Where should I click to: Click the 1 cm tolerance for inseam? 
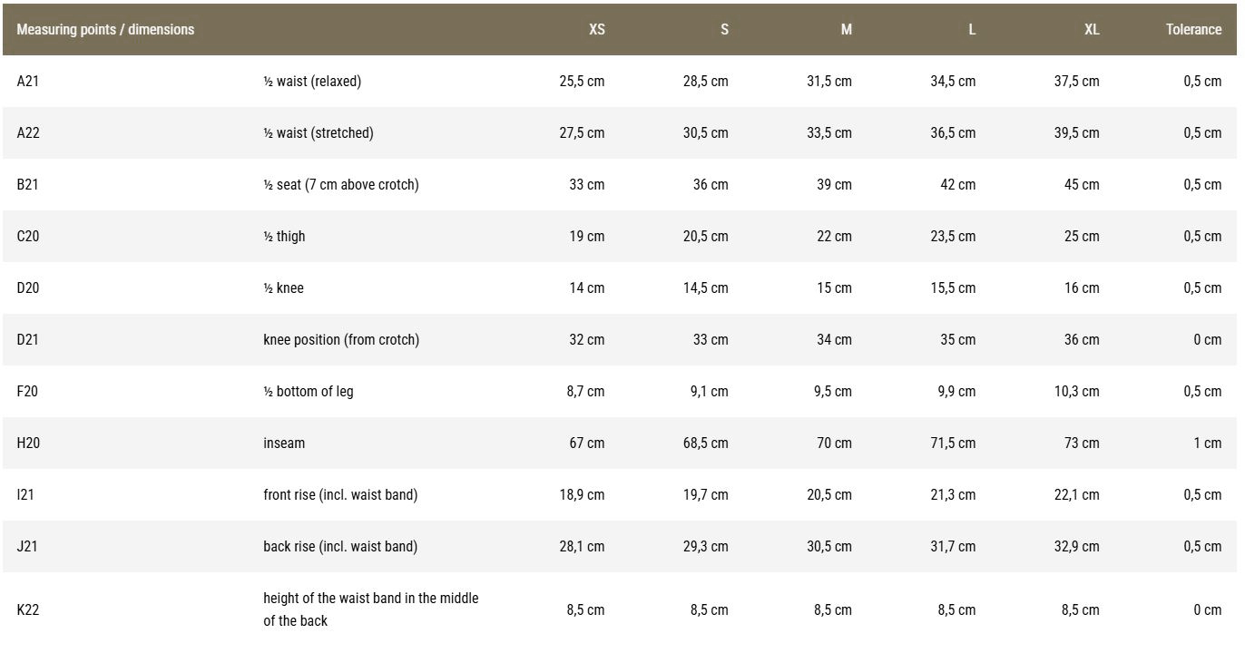click(x=1207, y=443)
